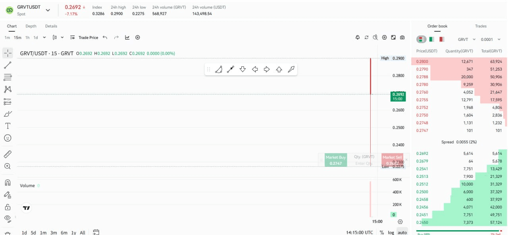Select the text annotation tool

(8, 126)
